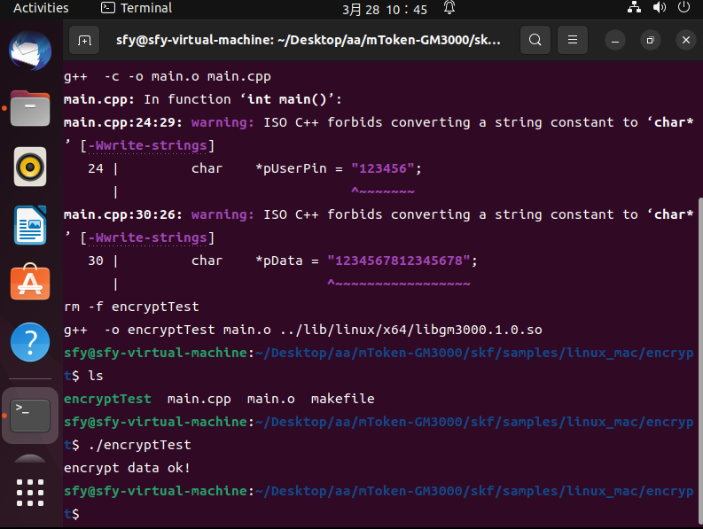Screen dimensions: 703x529
Task: Open the Rhythmbox music player
Action: click(x=29, y=166)
